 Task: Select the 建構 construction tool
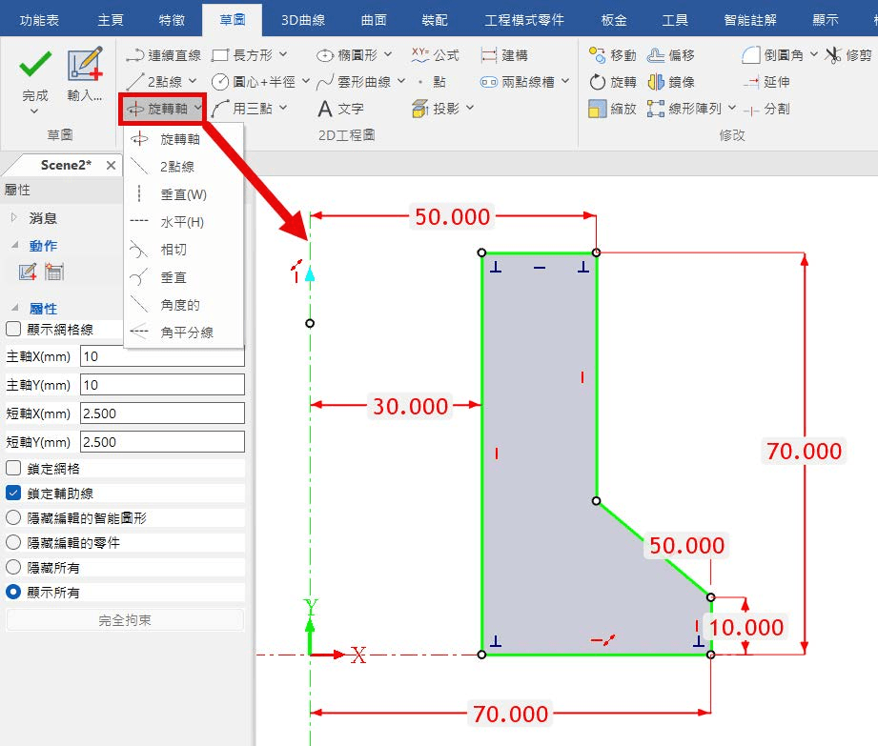tap(504, 55)
